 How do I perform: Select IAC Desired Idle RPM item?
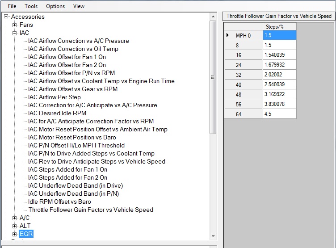coord(57,113)
